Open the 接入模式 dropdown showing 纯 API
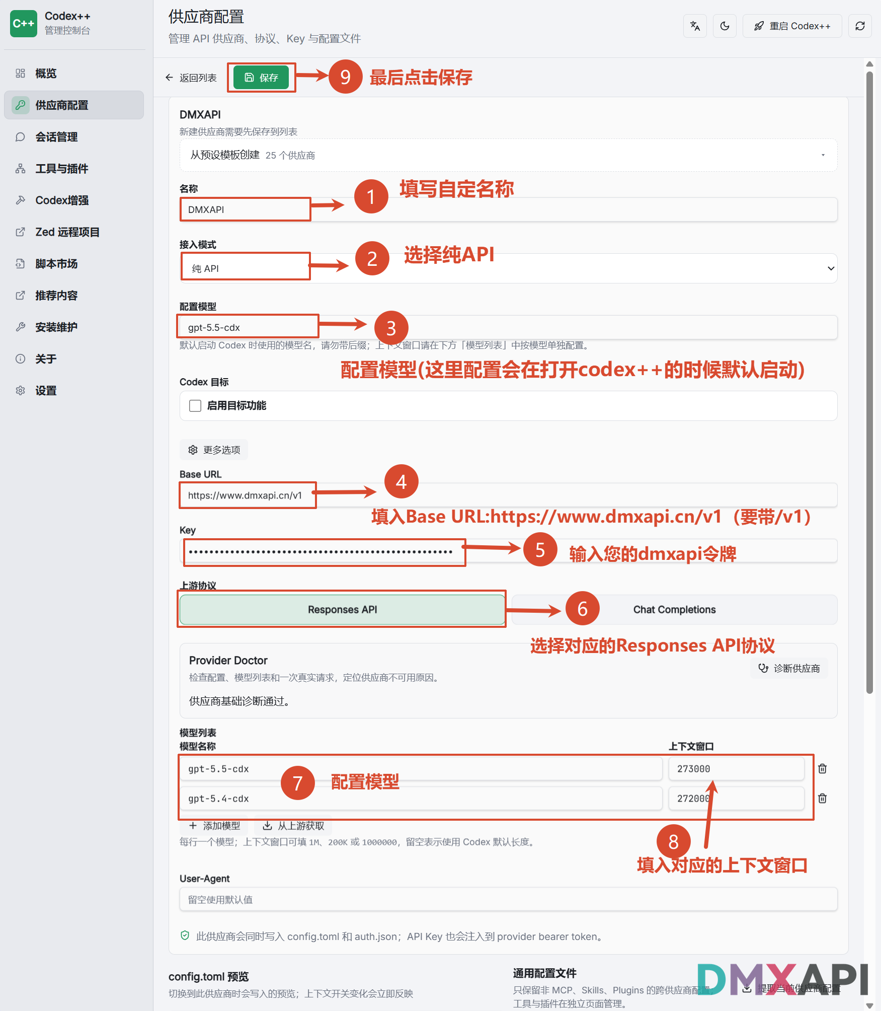Screen dimensions: 881x1011 [x=508, y=268]
